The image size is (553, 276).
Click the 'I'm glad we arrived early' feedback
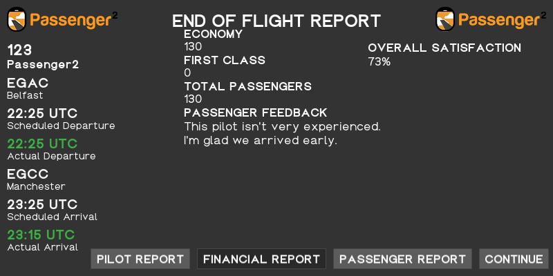click(x=260, y=141)
